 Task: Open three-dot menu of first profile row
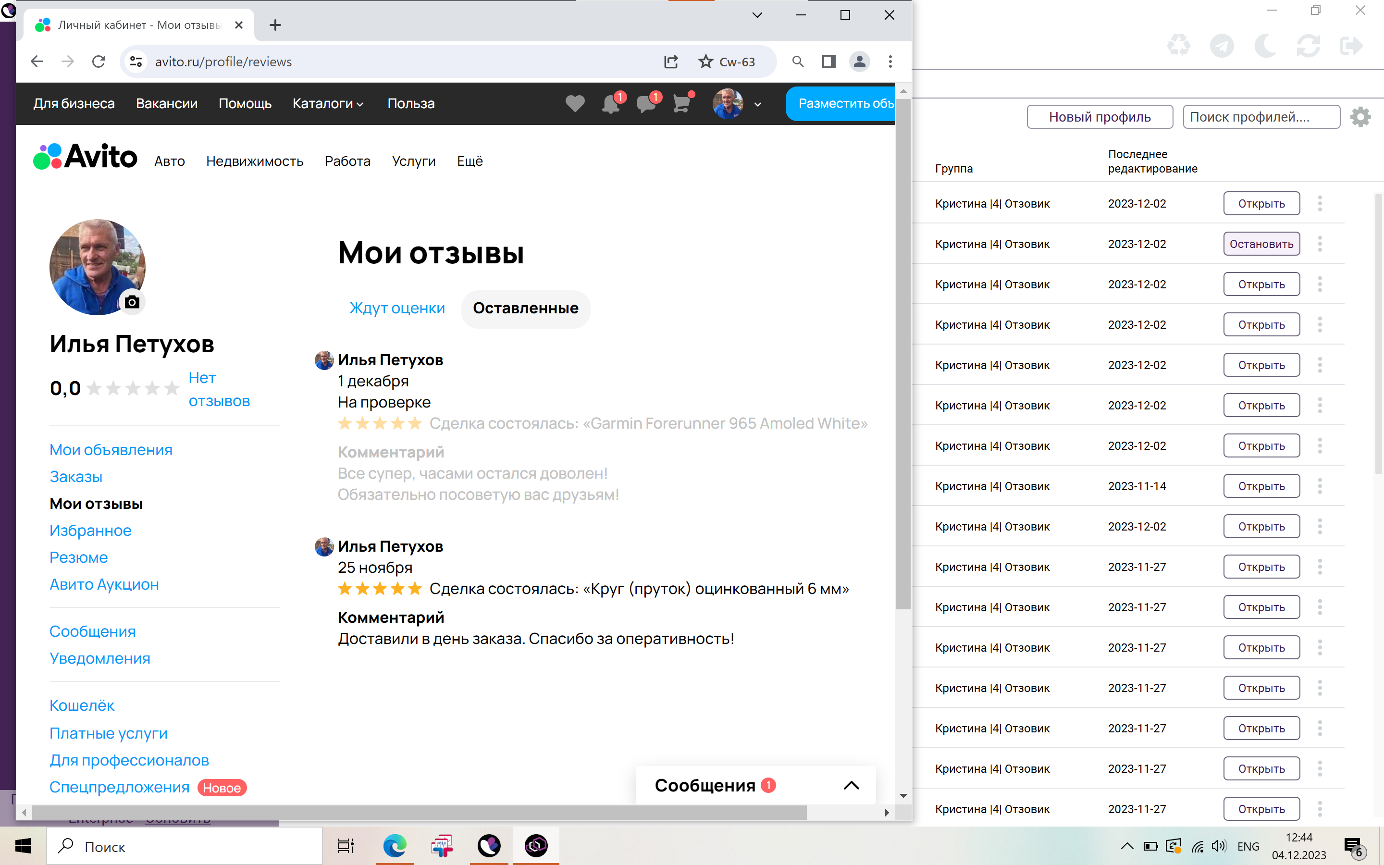[x=1320, y=204]
